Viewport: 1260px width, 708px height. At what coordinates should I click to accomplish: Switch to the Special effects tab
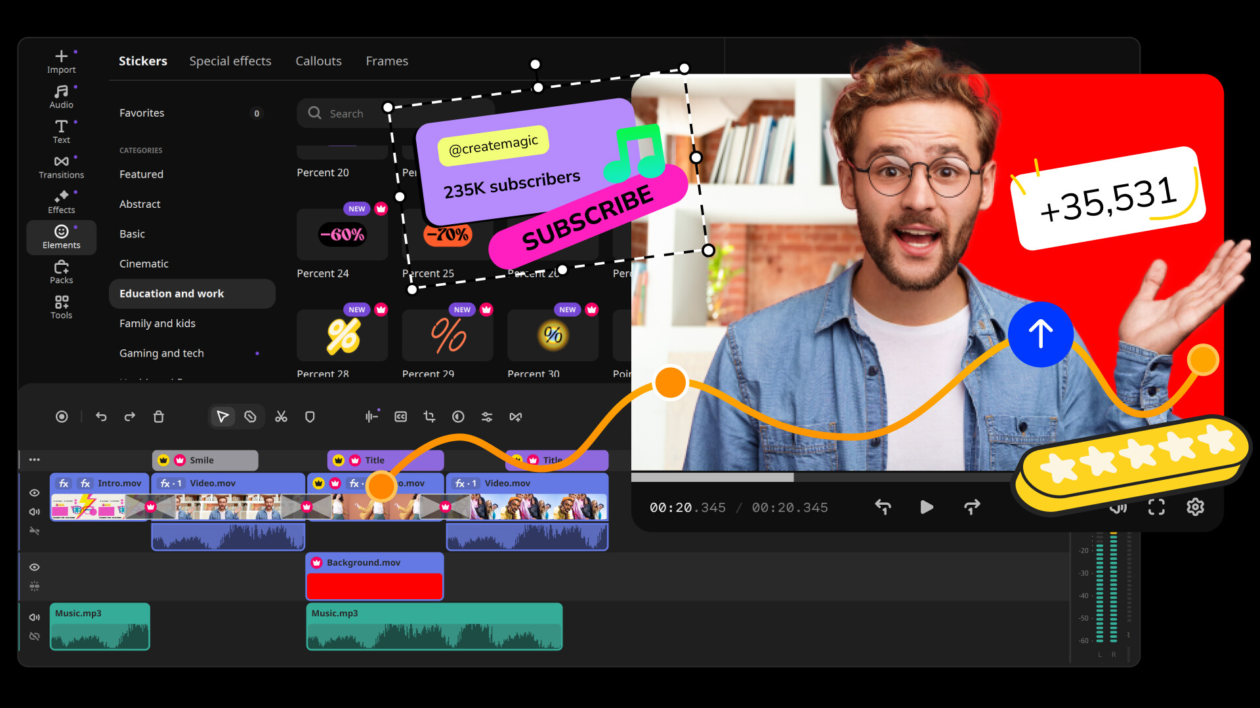click(x=230, y=60)
